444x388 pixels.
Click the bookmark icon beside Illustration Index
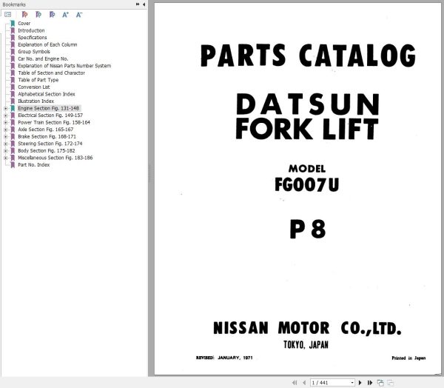point(13,101)
